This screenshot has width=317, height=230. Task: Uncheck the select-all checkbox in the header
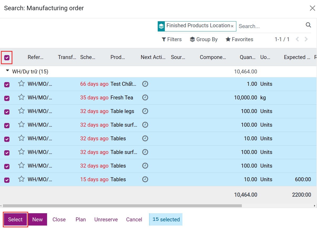[7, 57]
